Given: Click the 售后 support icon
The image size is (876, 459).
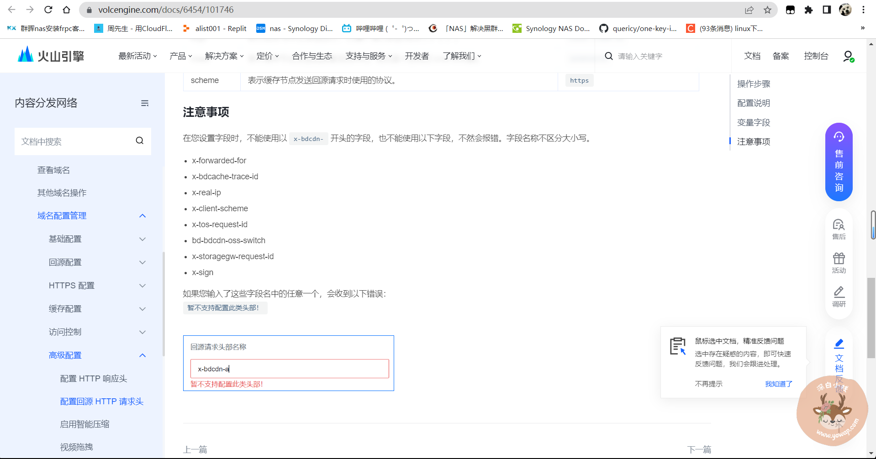Looking at the screenshot, I should [839, 229].
